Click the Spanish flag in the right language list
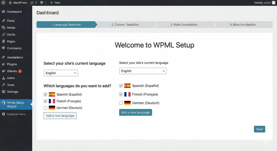This screenshot has width=277, height=151. pos(127,86)
